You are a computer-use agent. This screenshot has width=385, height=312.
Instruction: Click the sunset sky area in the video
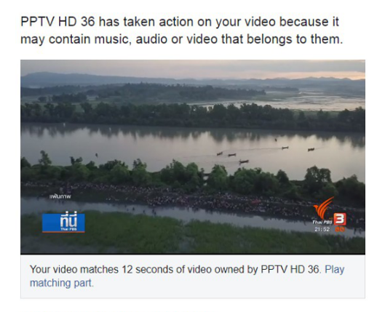(193, 68)
